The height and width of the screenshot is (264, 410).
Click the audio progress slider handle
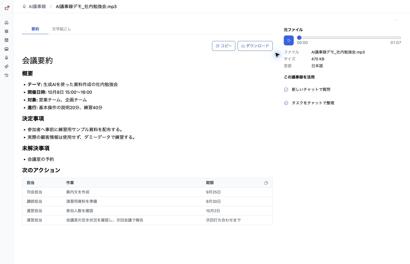click(299, 38)
